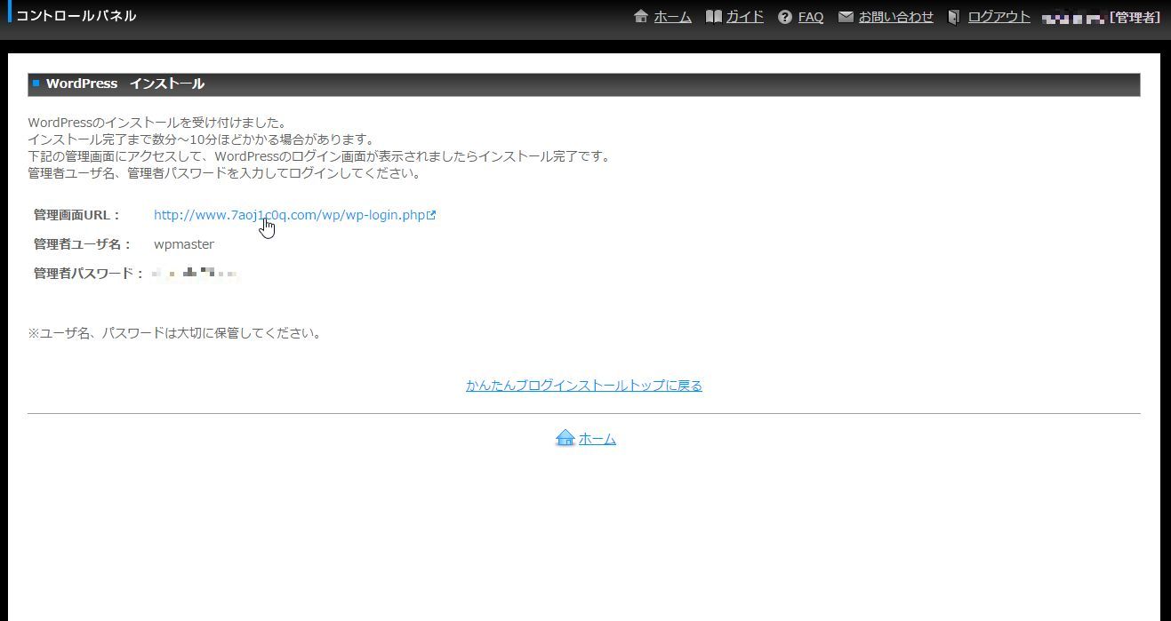This screenshot has height=621, width=1171.
Task: Open the FAQ link
Action: (811, 17)
